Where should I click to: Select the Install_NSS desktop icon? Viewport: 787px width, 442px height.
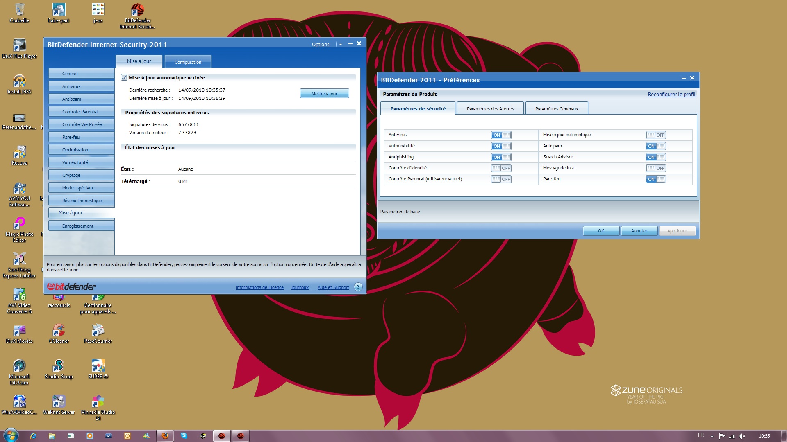[19, 84]
